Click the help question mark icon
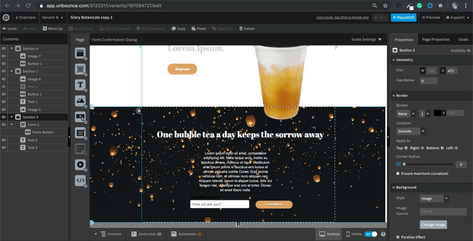Image resolution: width=473 pixels, height=241 pixels. (383, 234)
